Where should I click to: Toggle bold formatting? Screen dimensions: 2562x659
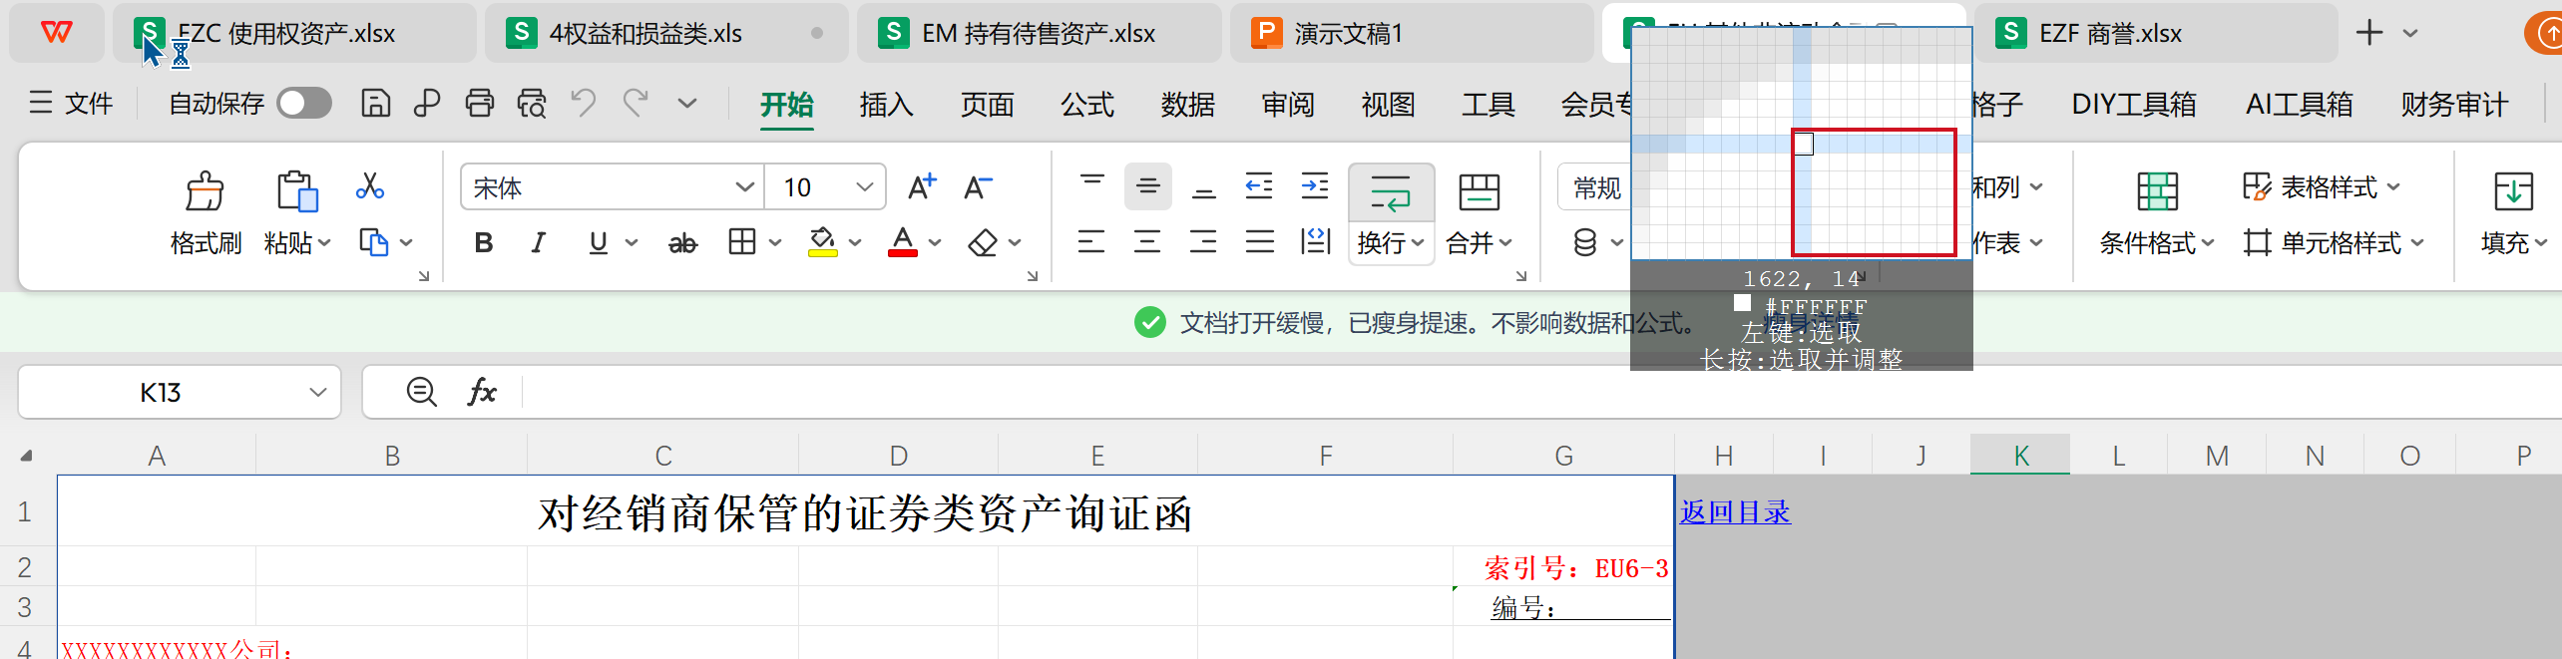click(484, 242)
